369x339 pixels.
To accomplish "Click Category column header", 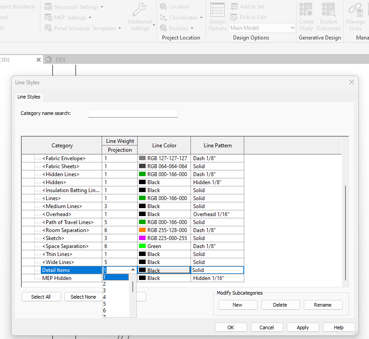I will pyautogui.click(x=62, y=145).
